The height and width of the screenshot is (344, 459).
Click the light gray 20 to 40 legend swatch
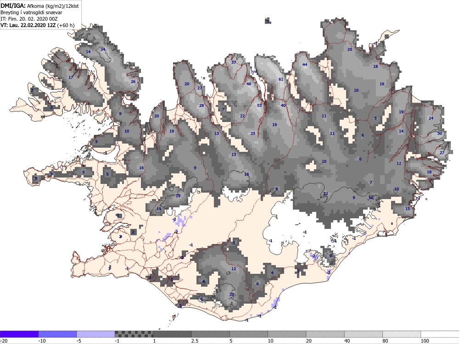coord(325,334)
